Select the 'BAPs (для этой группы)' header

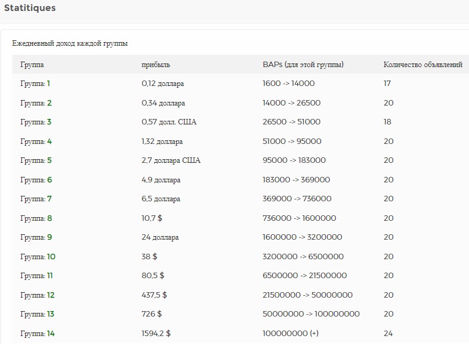(303, 65)
